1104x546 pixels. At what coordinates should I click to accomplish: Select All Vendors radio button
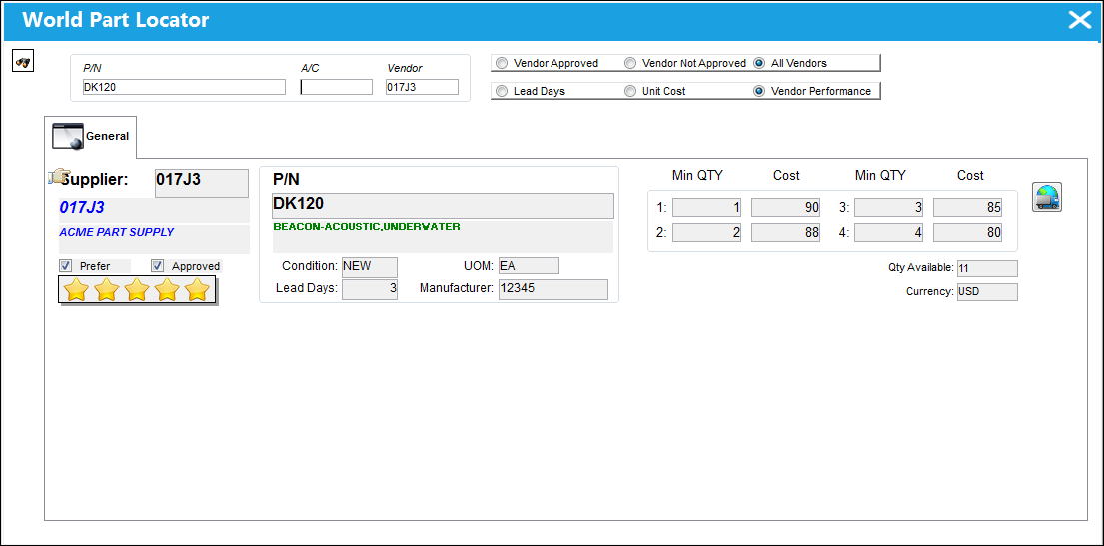coord(759,63)
